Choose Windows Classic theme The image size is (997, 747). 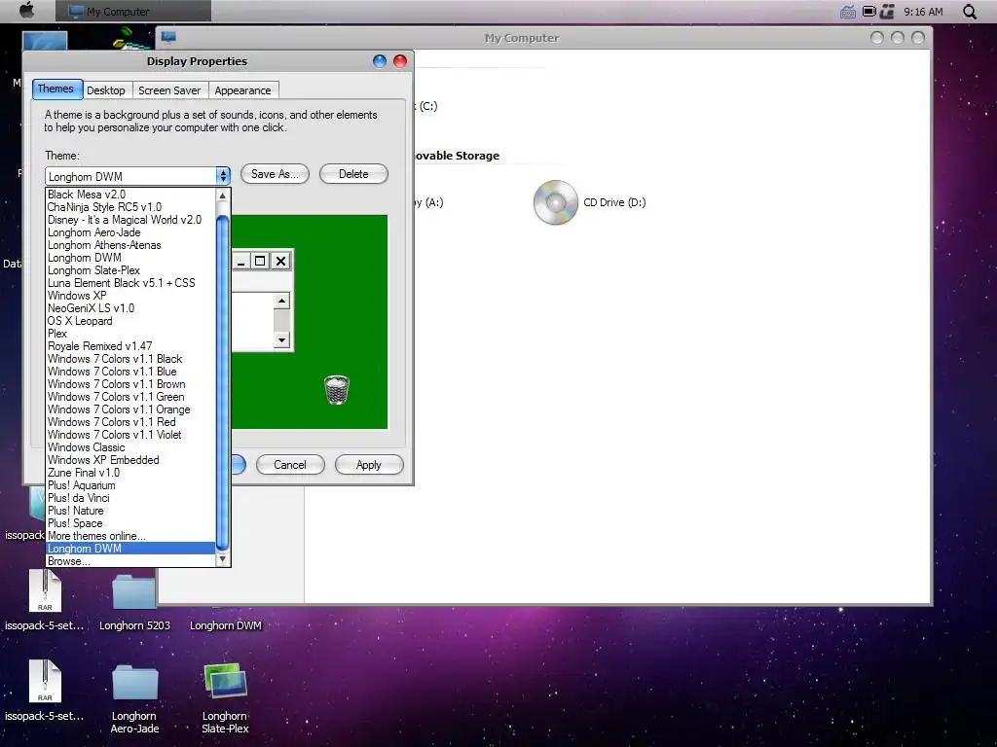pos(131,447)
